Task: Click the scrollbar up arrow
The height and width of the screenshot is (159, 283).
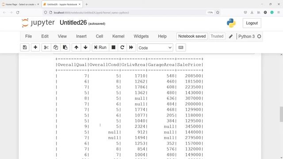Action: pos(281,55)
